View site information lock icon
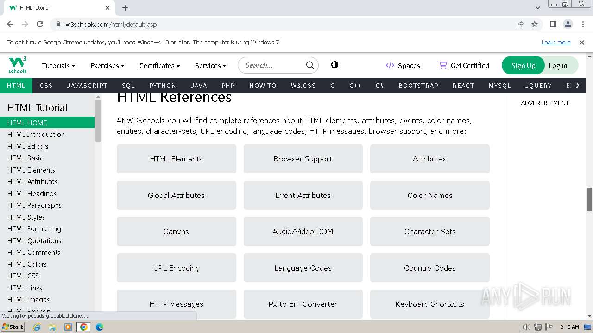The width and height of the screenshot is (593, 333). [58, 24]
